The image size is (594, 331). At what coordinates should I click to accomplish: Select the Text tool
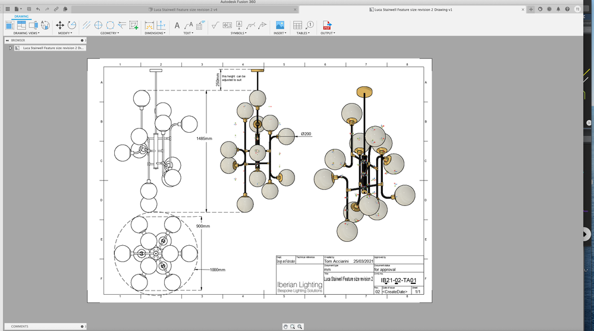(177, 26)
